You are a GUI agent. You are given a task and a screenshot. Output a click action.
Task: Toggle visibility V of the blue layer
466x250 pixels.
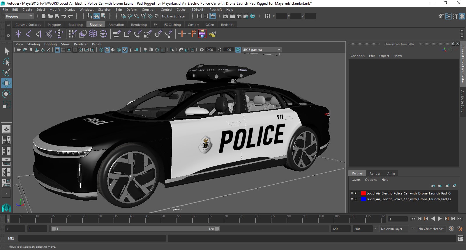[x=352, y=199]
